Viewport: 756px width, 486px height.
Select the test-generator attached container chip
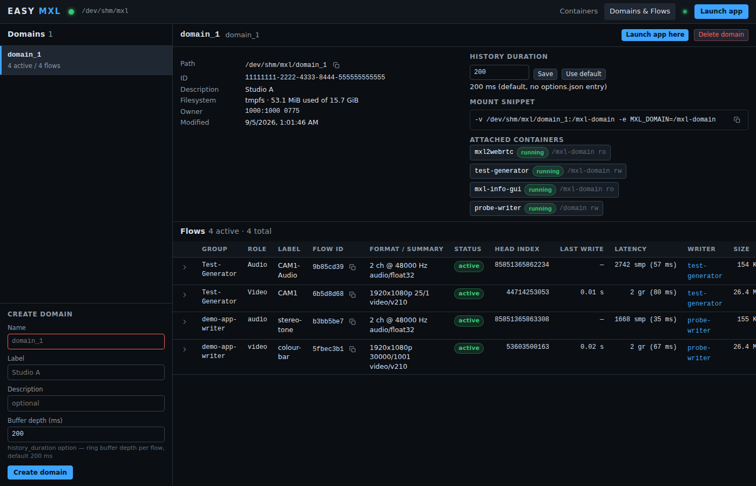[548, 171]
